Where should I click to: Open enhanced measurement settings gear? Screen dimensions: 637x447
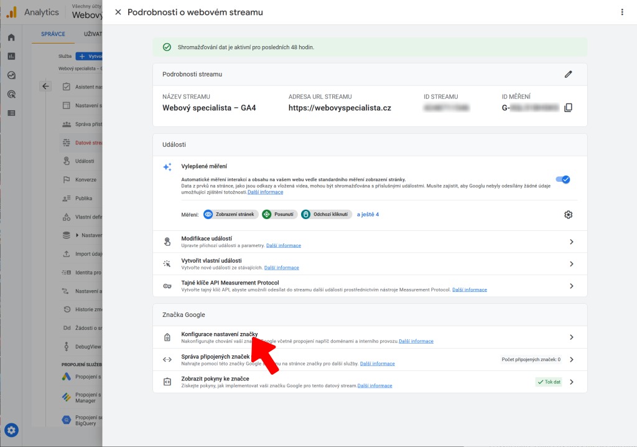click(568, 214)
